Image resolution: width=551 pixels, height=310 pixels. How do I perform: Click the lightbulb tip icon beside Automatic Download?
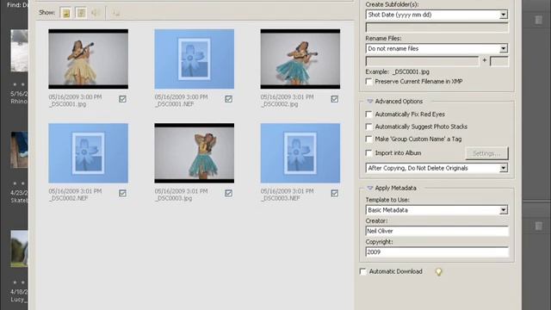point(438,272)
